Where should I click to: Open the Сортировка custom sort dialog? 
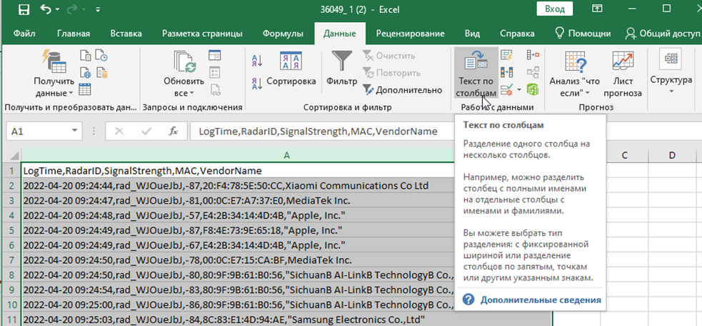pyautogui.click(x=291, y=69)
